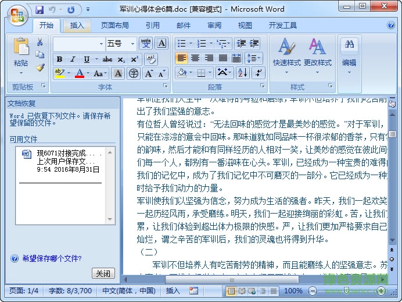Image resolution: width=402 pixels, height=302 pixels.
Task: Justify the paragraph text
Action: [223, 58]
